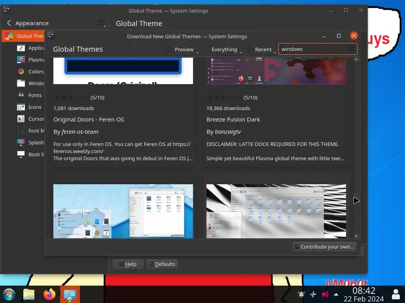Toggle the muted volume tray icon
The height and width of the screenshot is (303, 405).
coord(325,294)
